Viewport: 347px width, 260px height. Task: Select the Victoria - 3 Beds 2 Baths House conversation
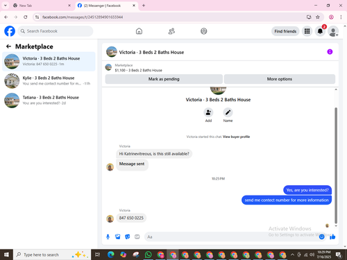click(49, 61)
